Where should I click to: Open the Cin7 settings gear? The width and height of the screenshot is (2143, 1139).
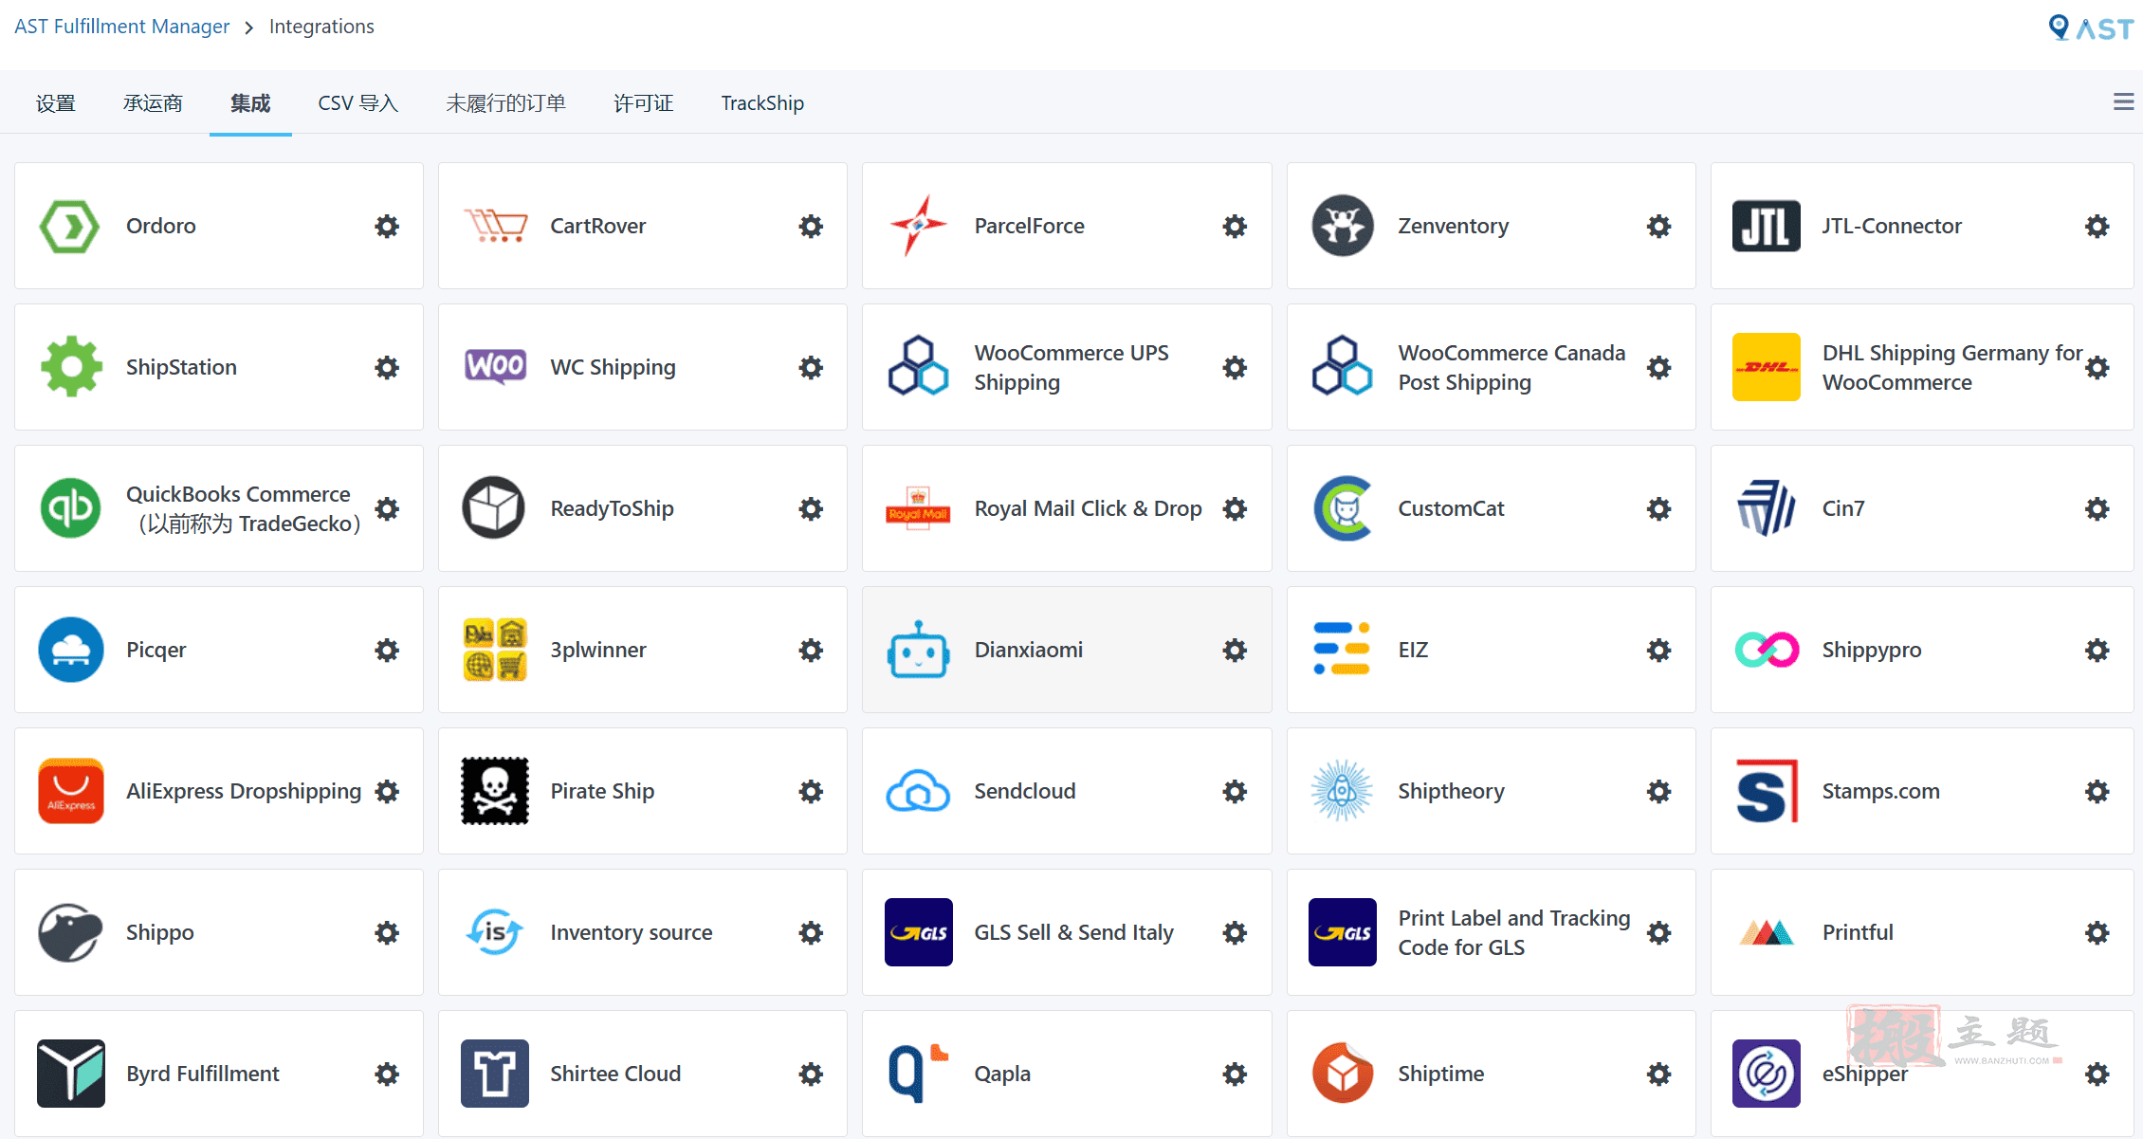pyautogui.click(x=2097, y=508)
